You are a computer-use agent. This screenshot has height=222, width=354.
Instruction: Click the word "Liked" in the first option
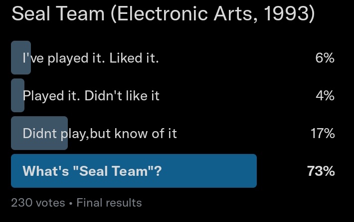(x=125, y=58)
